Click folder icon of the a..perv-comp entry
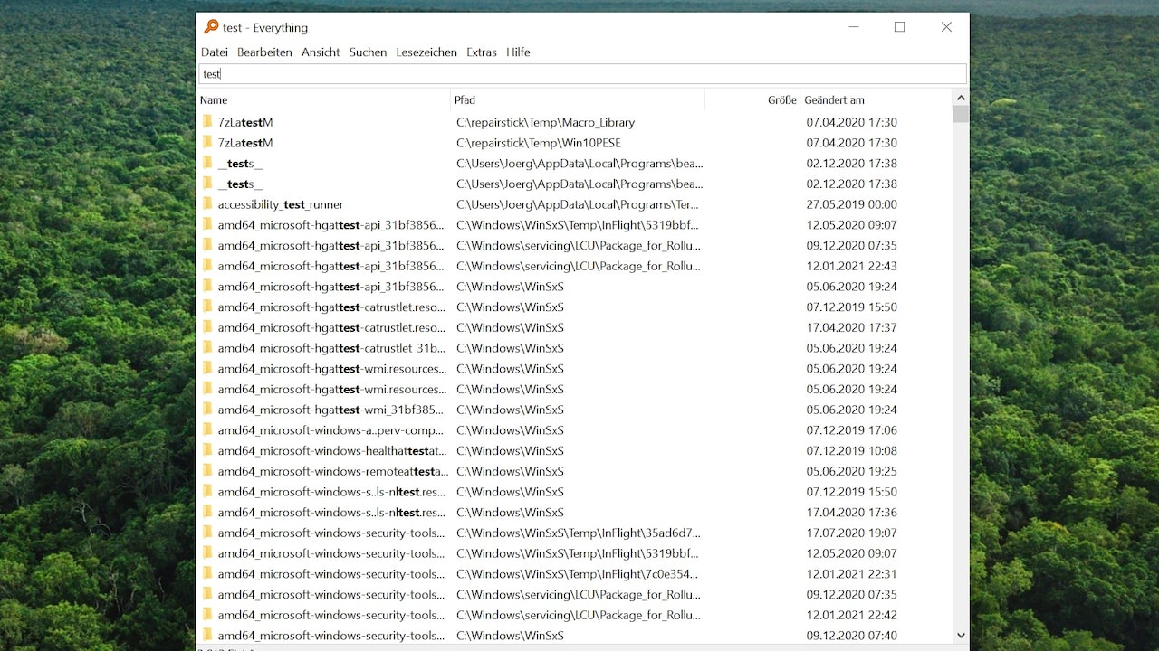 [207, 430]
